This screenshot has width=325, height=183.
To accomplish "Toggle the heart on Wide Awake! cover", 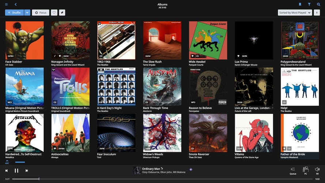I will [192, 56].
